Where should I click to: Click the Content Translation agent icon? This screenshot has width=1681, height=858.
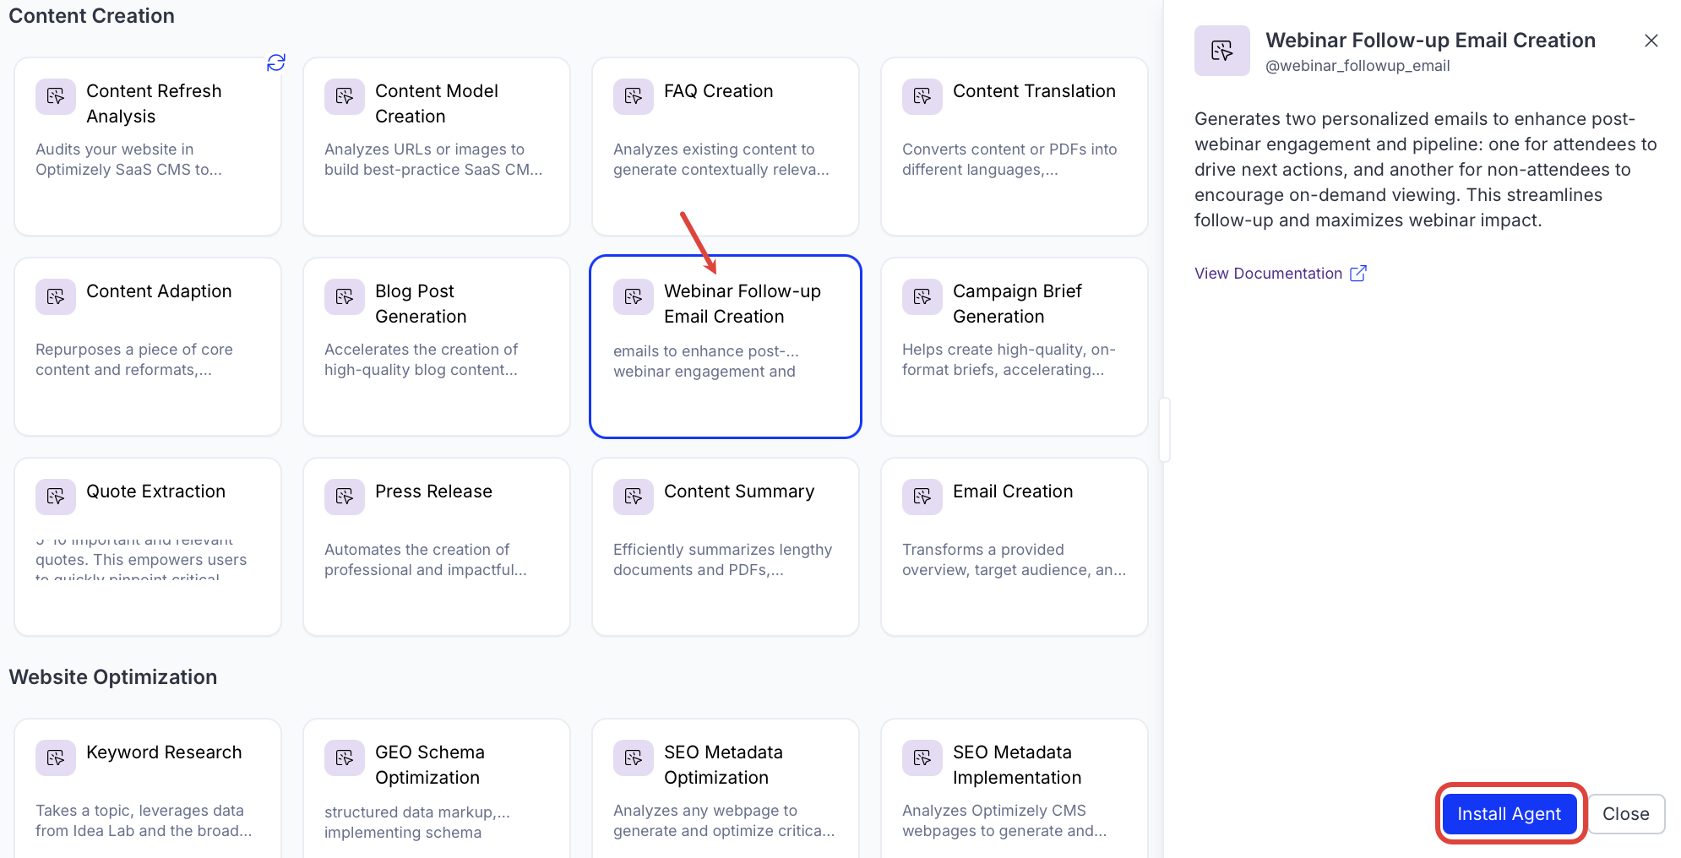pos(922,96)
